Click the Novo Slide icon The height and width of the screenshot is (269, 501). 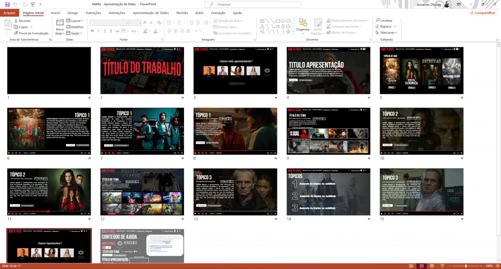tap(60, 22)
